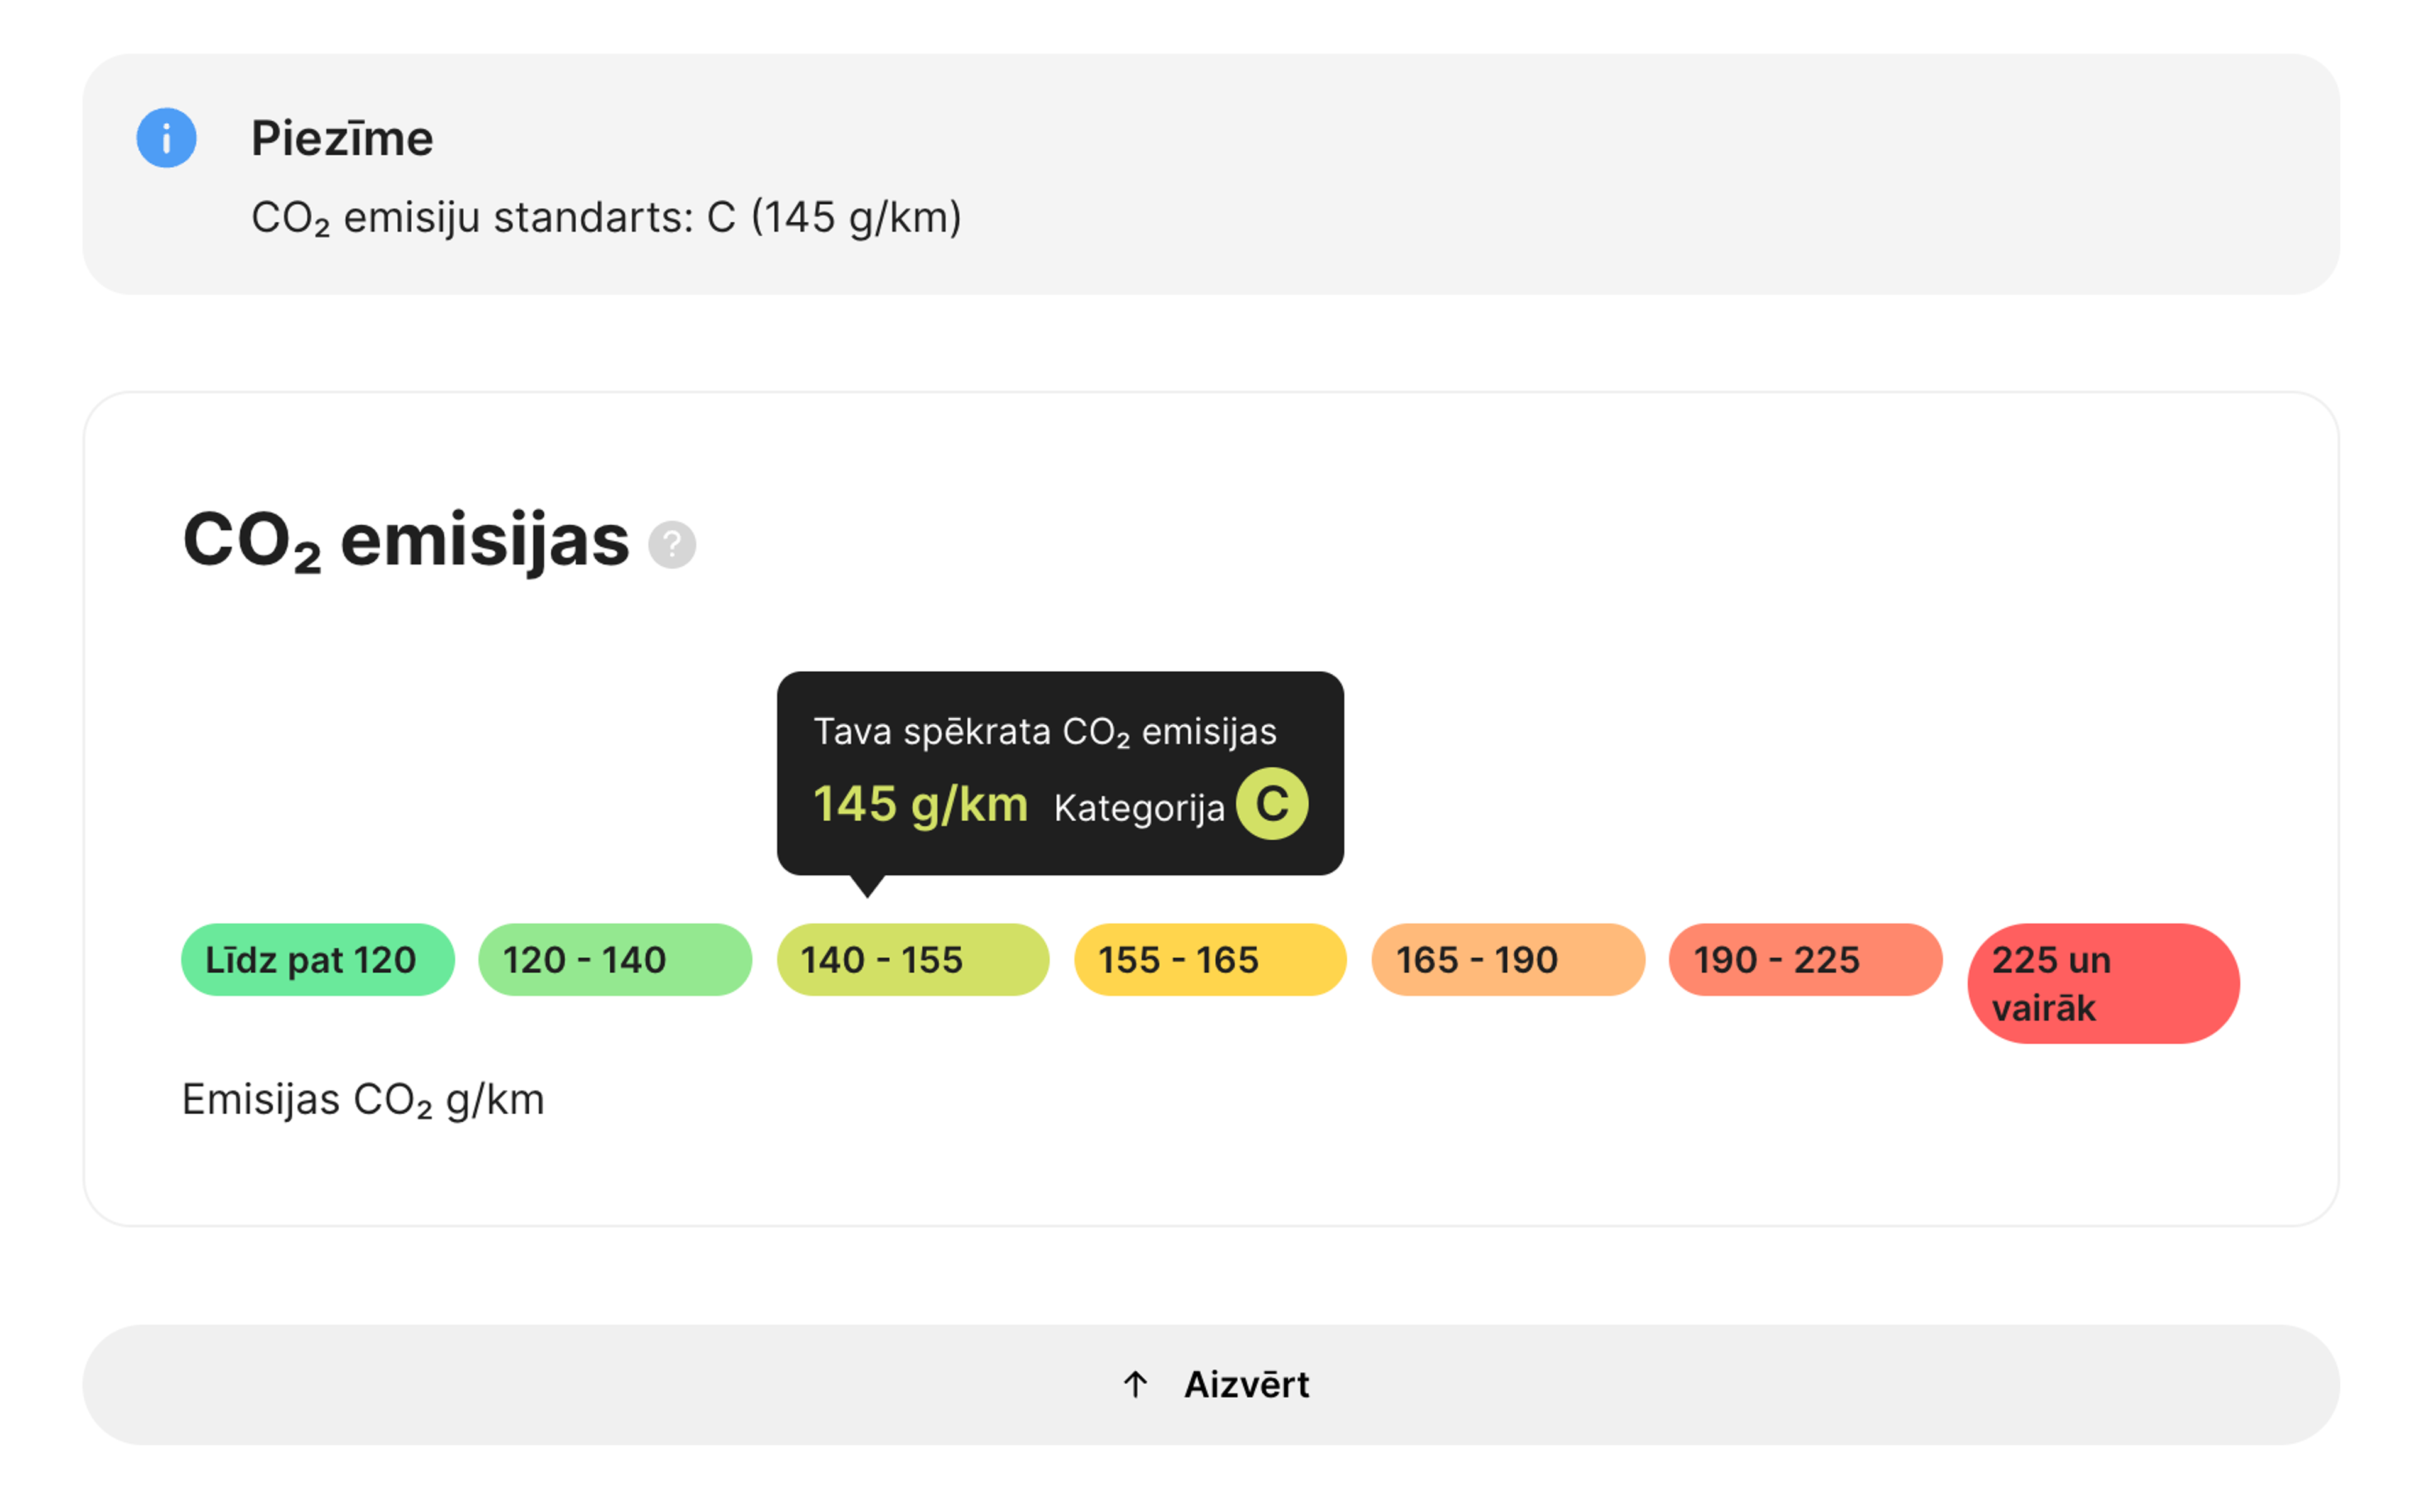Collapse the section with the Aizvērt button
2414x1512 pixels.
pos(1211,1384)
